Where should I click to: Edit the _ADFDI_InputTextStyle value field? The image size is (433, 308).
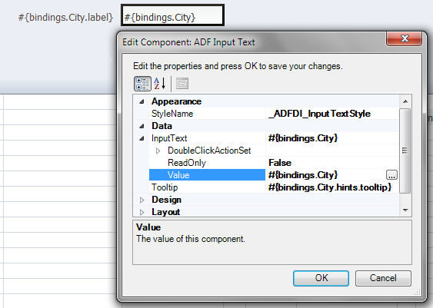click(332, 114)
